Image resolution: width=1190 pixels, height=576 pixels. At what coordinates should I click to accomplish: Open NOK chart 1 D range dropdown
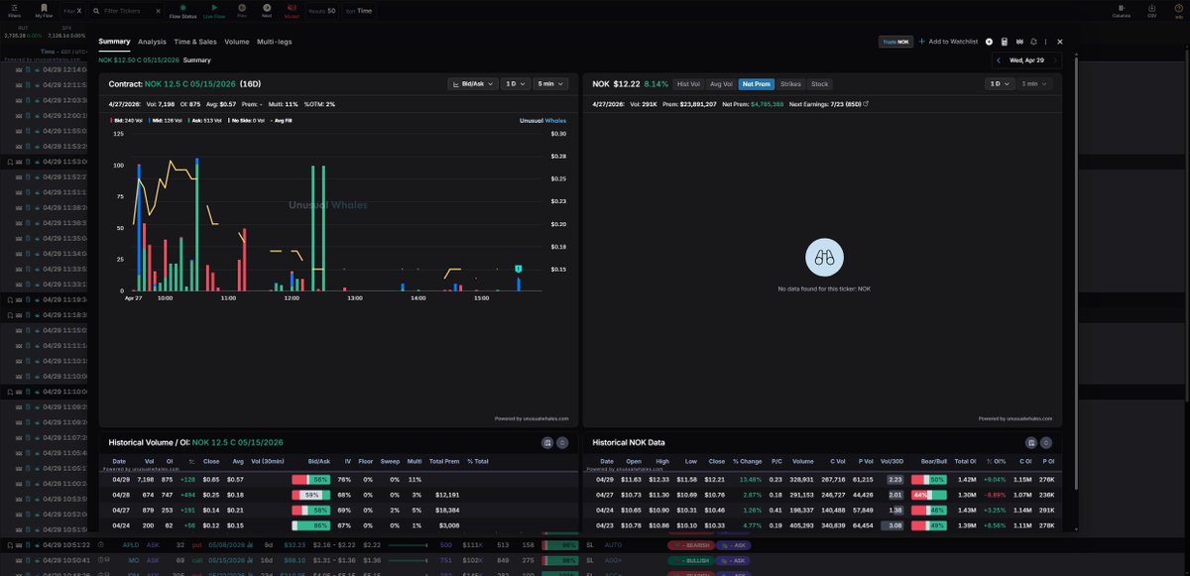coord(999,84)
